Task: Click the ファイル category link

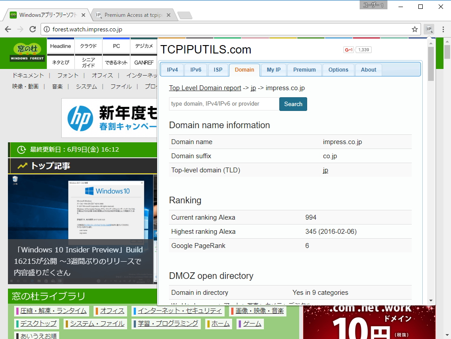Action: point(121,86)
